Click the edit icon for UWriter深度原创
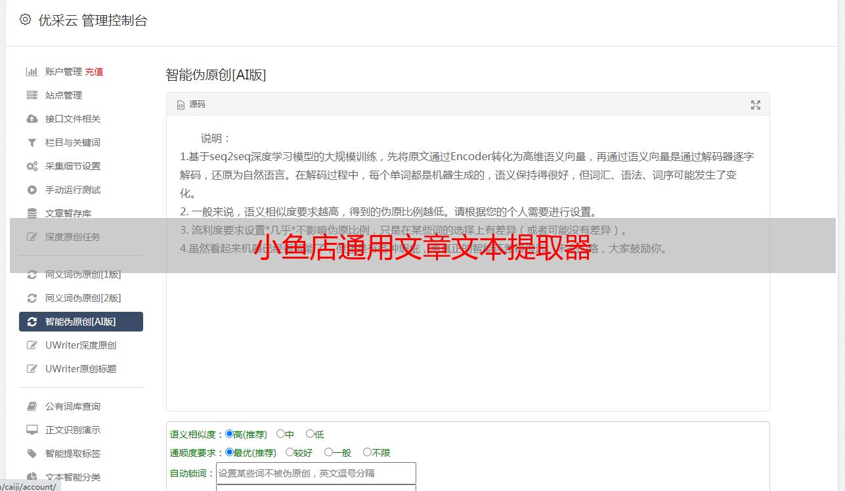Viewport: 845px width, 491px height. coord(32,345)
